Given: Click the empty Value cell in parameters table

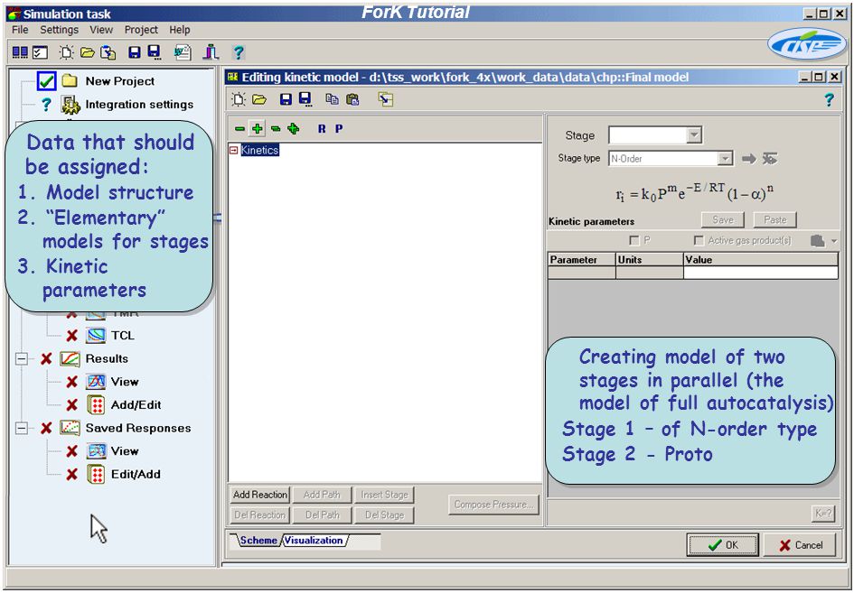Looking at the screenshot, I should click(760, 273).
